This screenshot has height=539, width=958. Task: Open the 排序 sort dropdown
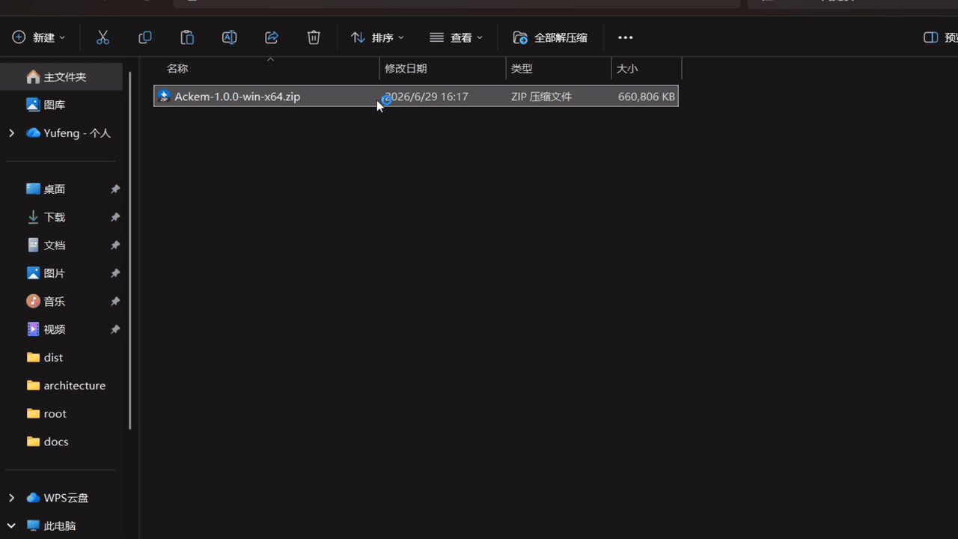tap(378, 37)
